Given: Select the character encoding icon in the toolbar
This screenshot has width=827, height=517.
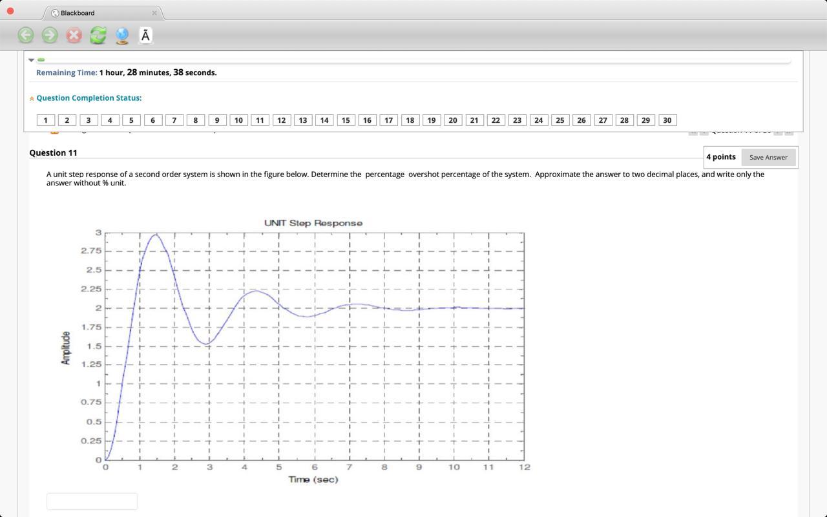Looking at the screenshot, I should click(x=145, y=35).
